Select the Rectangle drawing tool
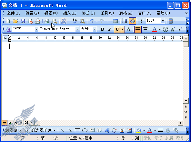Viewport: 191px width, 142px height. click(77, 130)
